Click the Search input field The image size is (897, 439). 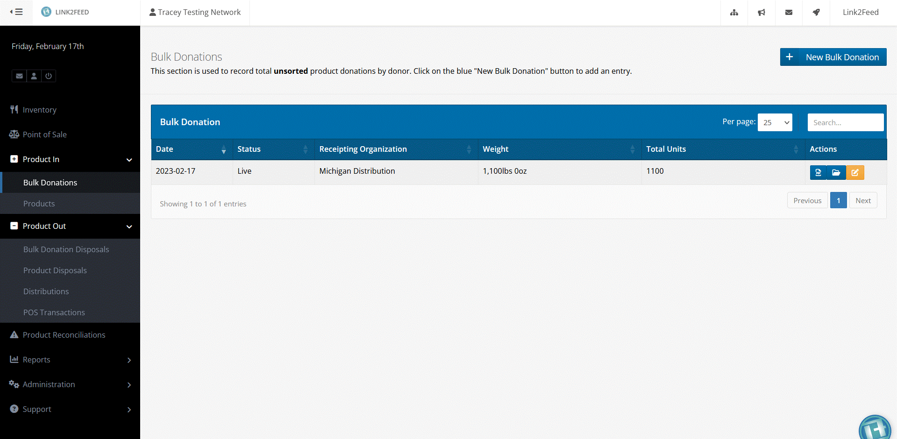click(845, 122)
